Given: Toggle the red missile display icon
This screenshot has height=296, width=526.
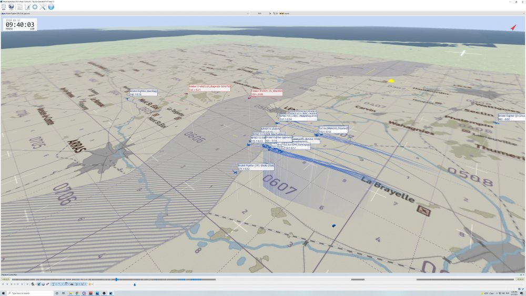Looking at the screenshot, I should 48,284.
